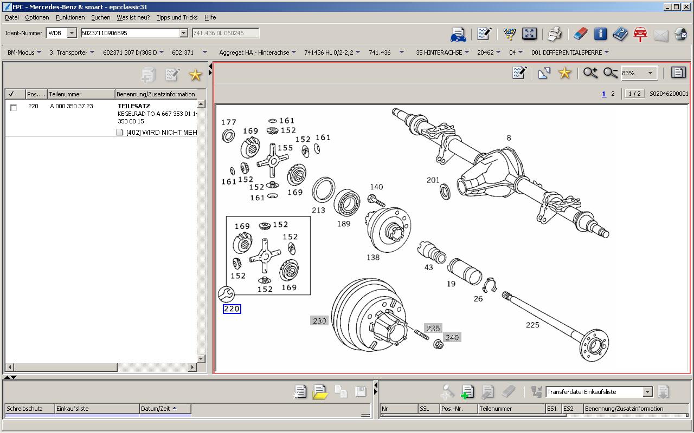Open the Suchen menu
The image size is (694, 433).
click(101, 17)
